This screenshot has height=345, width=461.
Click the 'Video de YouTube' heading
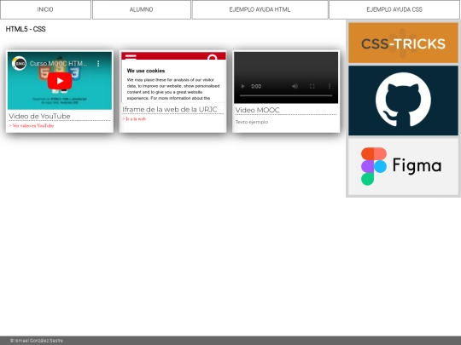[x=39, y=116]
